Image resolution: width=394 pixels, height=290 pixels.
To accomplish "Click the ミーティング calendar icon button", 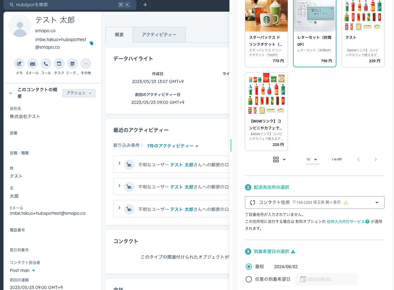I will tap(72, 64).
